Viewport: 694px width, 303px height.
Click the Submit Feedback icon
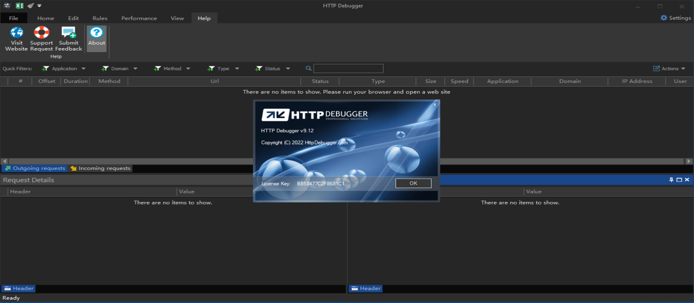(69, 33)
